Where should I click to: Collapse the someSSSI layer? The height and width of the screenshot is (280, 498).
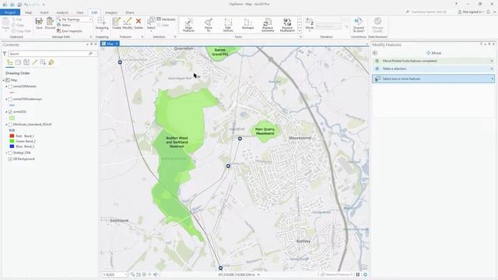(6, 112)
